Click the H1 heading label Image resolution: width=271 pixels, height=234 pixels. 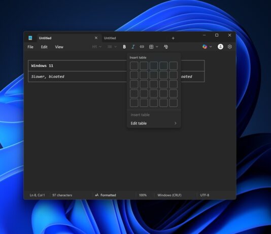[94, 47]
